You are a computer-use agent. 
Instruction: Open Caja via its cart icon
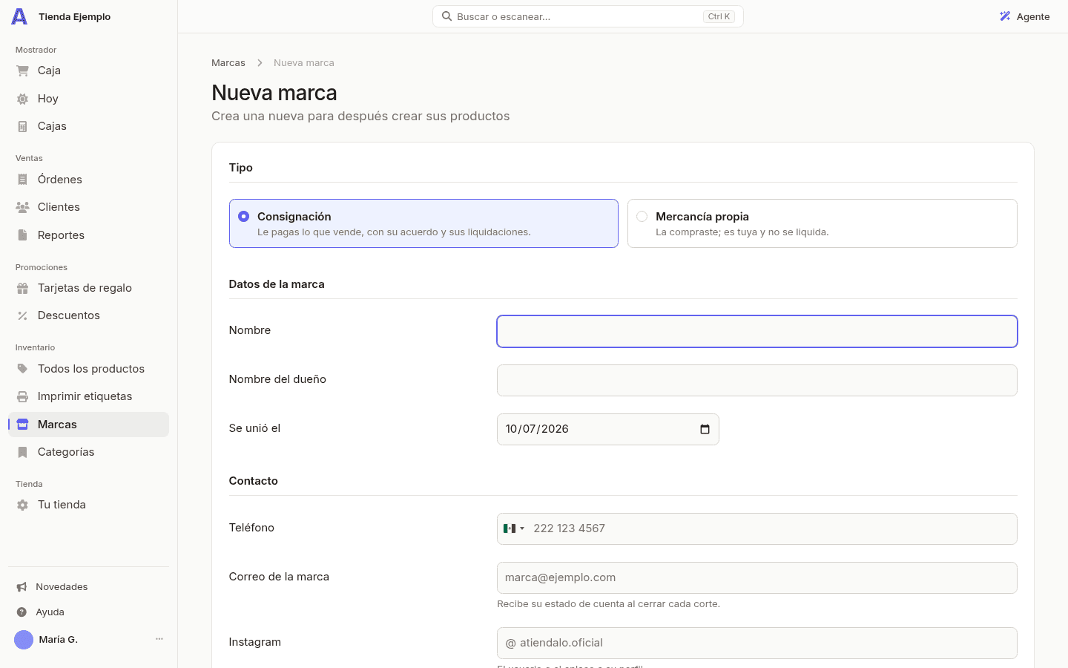point(22,71)
